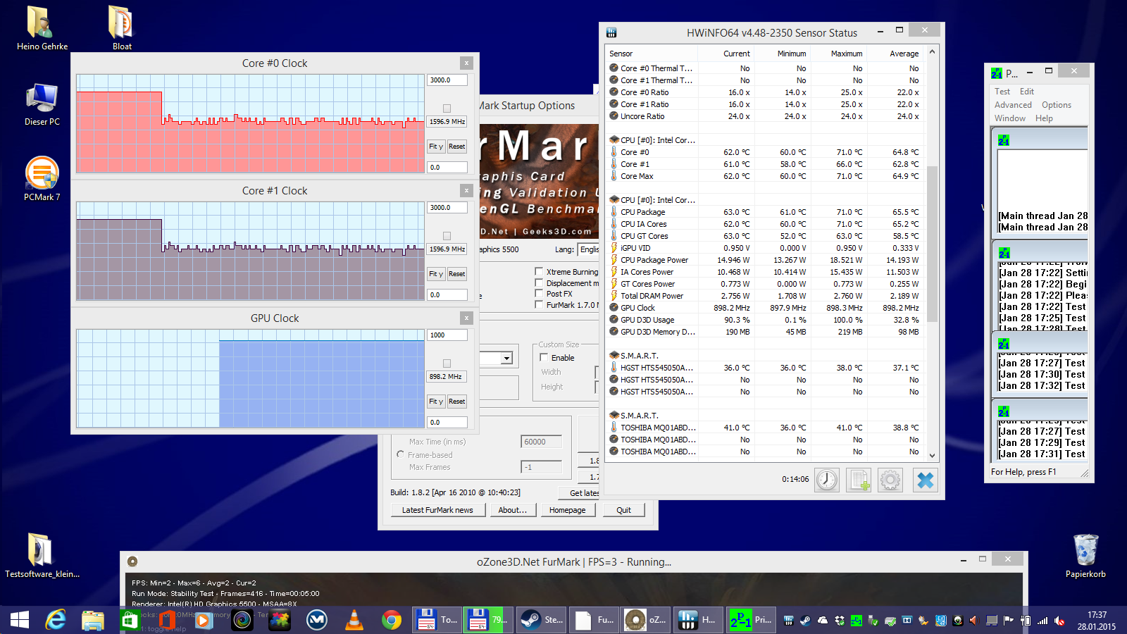Open the Options menu in Prime95
The height and width of the screenshot is (634, 1127).
[x=1057, y=105]
